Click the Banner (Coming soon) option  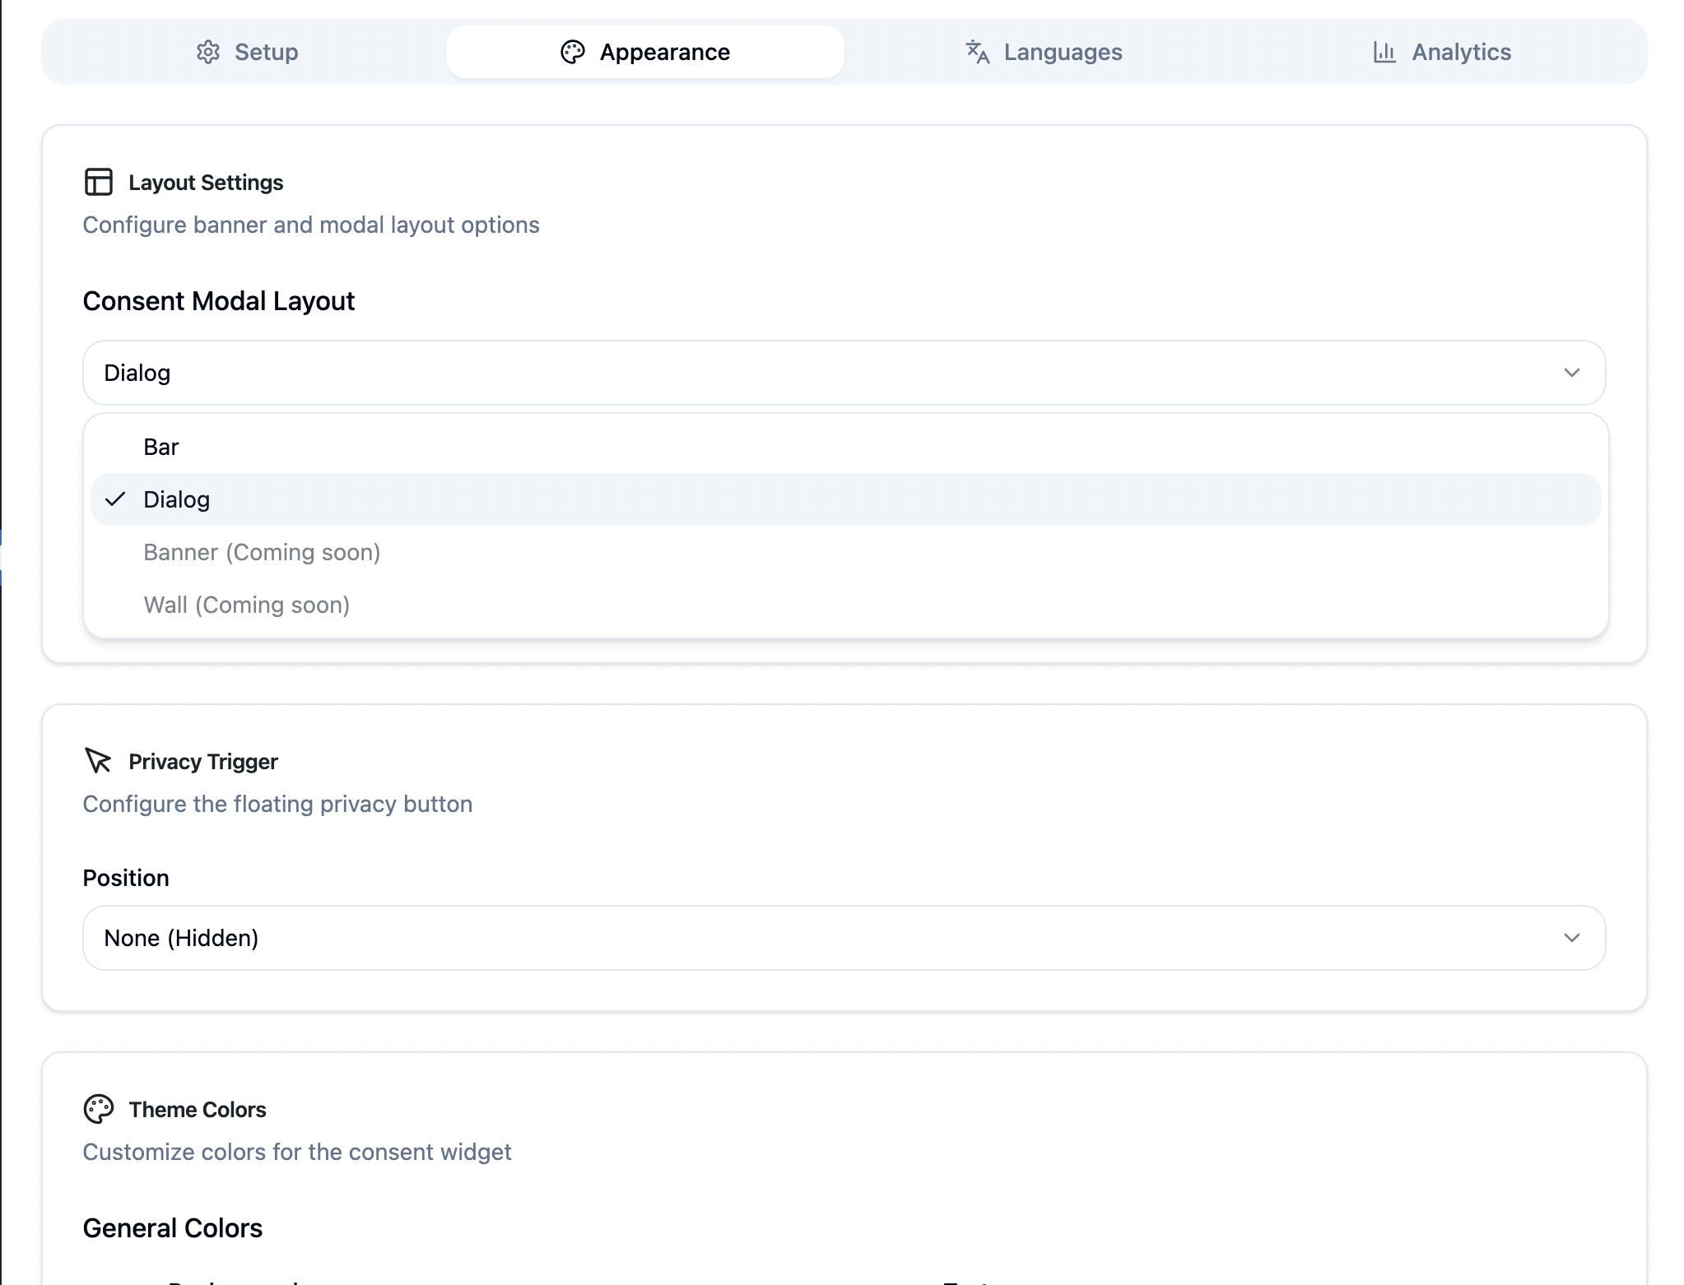(262, 552)
